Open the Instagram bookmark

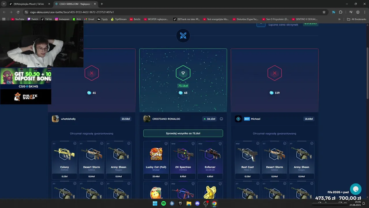(x=62, y=19)
